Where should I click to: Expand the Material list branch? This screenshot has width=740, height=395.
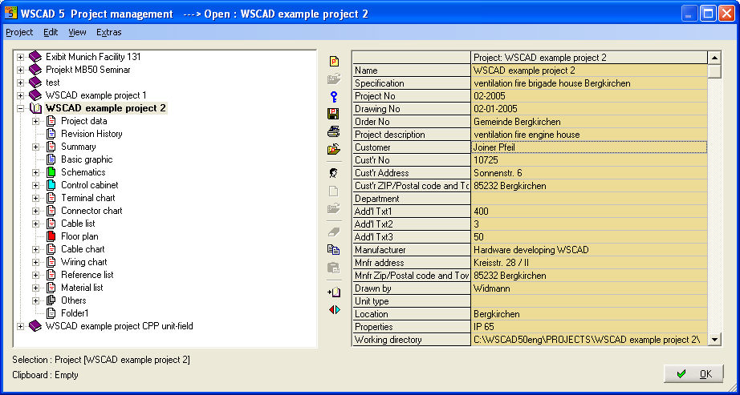(36, 288)
